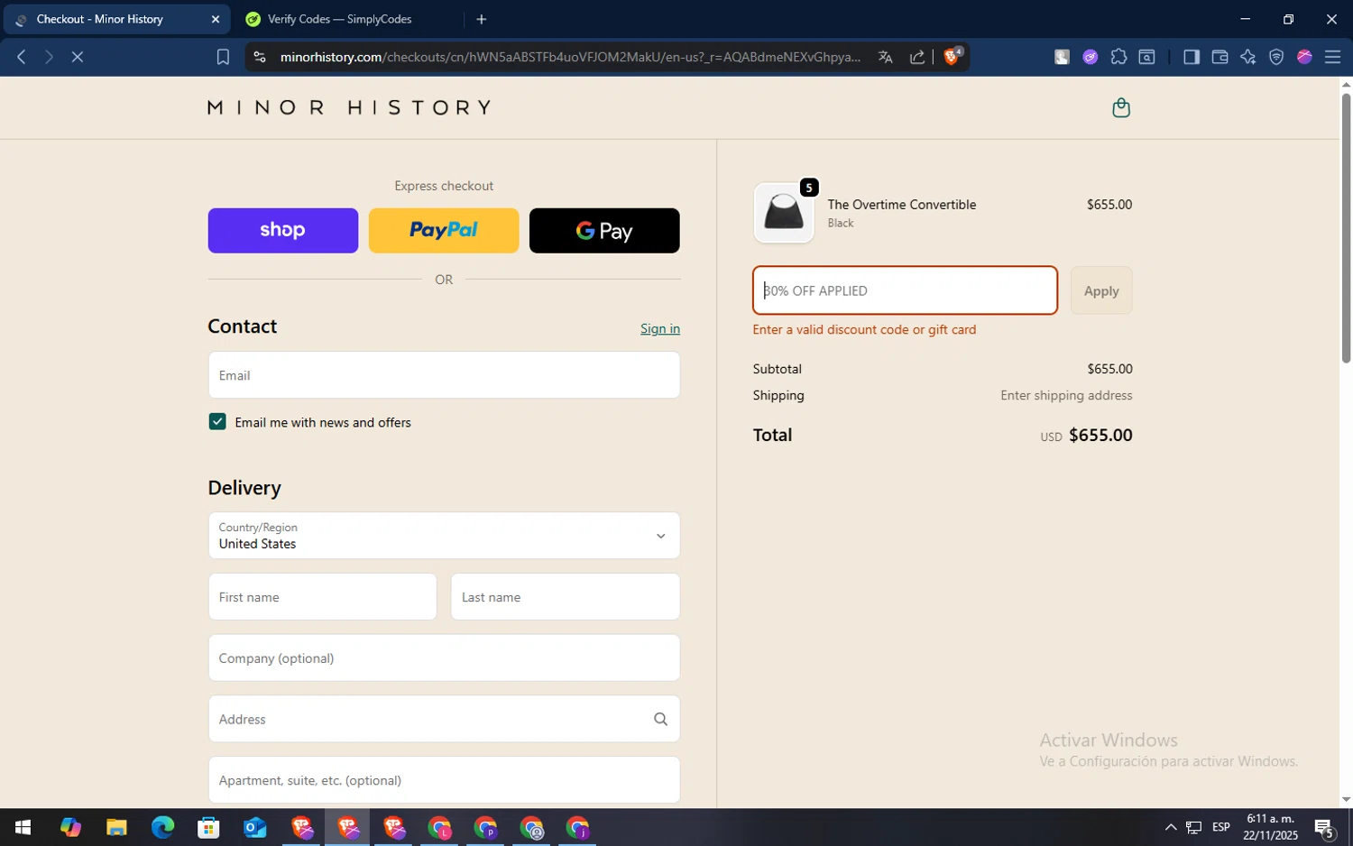The height and width of the screenshot is (846, 1353).
Task: Click the Total $655.00 amount
Action: point(1100,435)
